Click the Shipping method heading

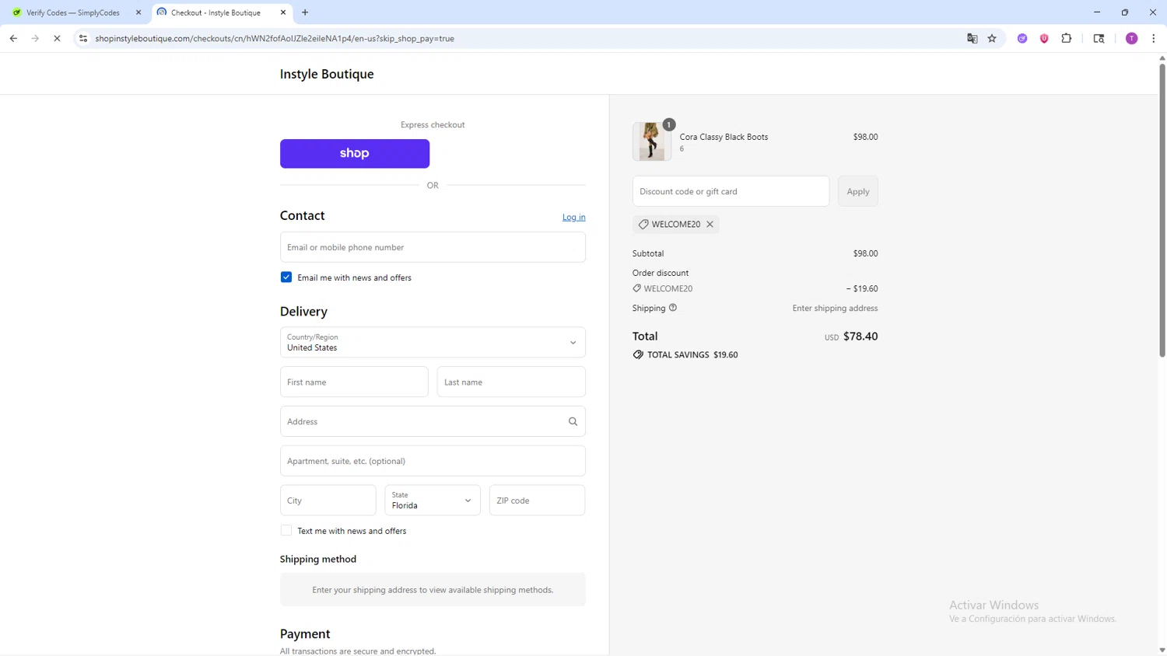pos(318,559)
